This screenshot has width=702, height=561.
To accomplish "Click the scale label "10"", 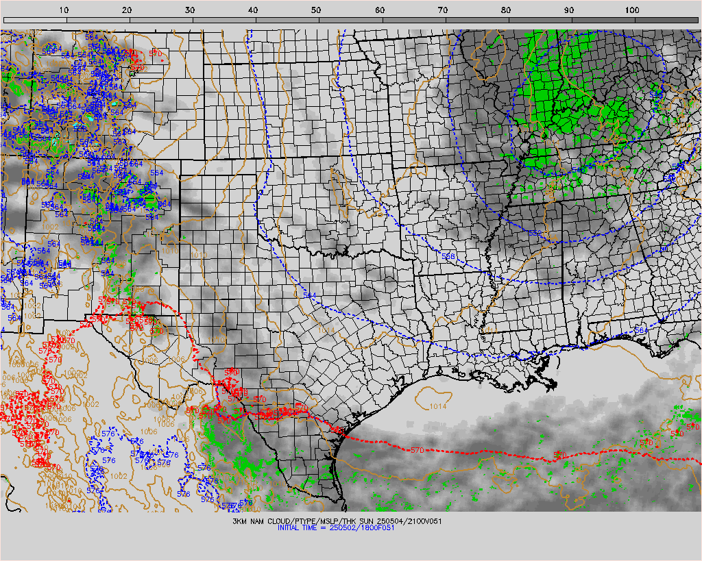I will pyautogui.click(x=64, y=10).
